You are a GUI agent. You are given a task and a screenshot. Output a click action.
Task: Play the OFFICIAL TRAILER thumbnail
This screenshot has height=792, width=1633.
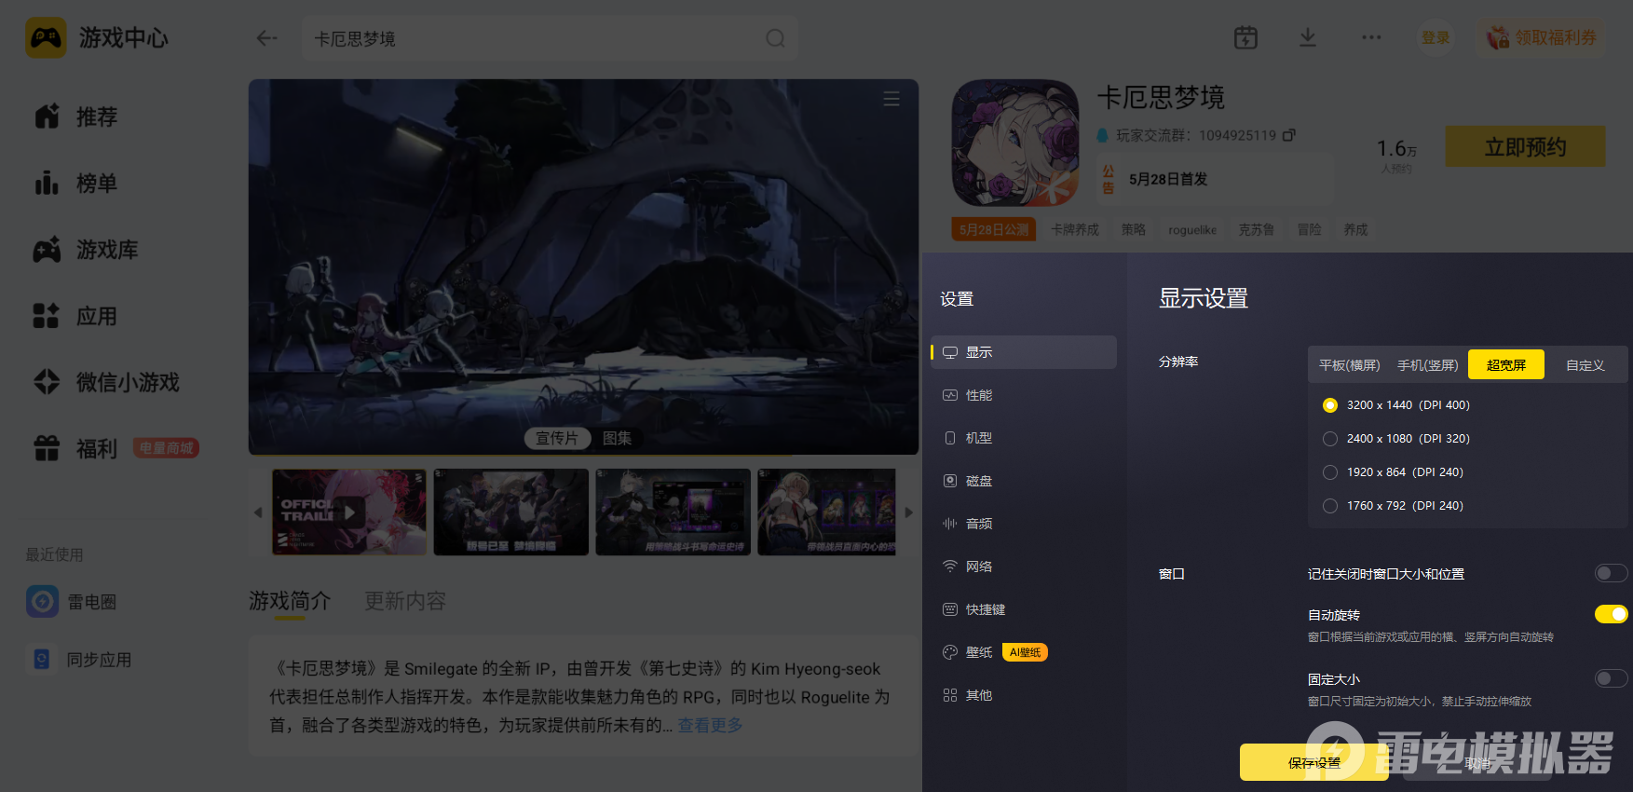click(x=349, y=512)
